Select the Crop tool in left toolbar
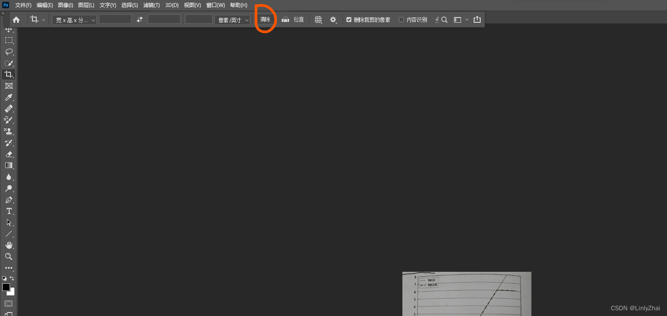The image size is (667, 316). pyautogui.click(x=9, y=74)
